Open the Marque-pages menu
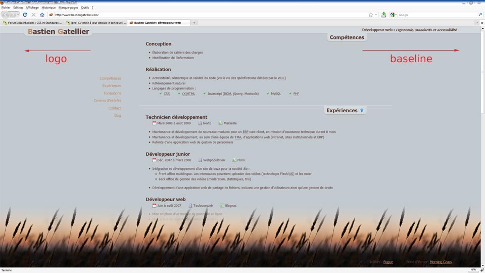Image resolution: width=485 pixels, height=273 pixels. point(68,8)
